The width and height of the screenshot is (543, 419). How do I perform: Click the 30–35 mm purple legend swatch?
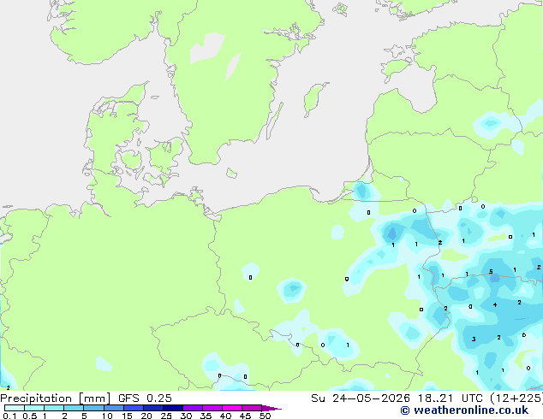pos(192,408)
